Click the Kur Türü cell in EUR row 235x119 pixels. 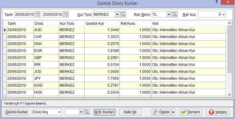(x=72, y=51)
